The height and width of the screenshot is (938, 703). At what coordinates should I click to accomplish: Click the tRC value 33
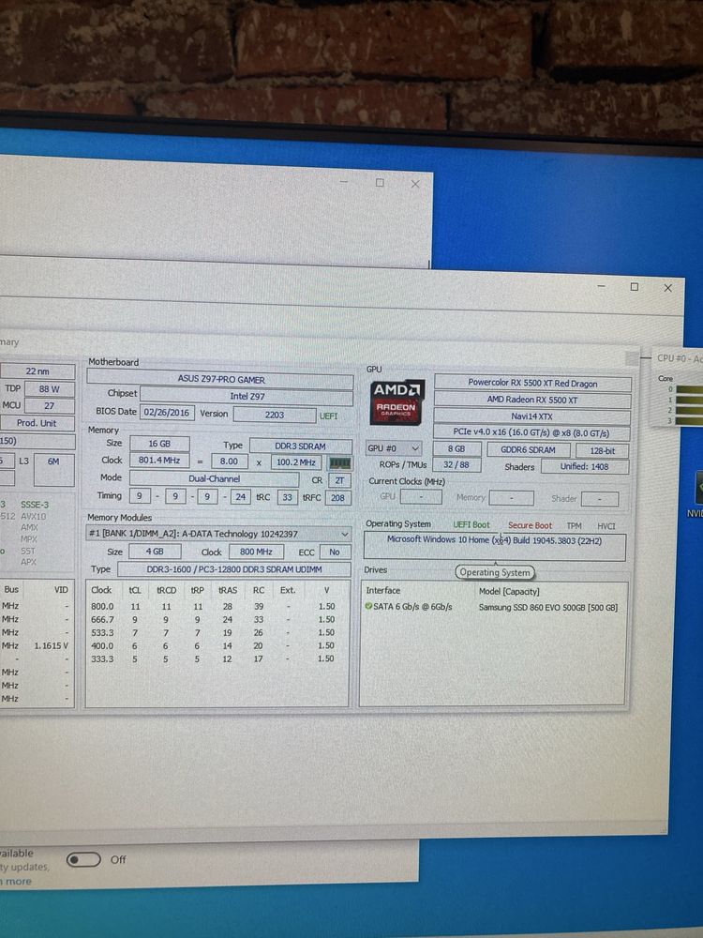pos(288,497)
